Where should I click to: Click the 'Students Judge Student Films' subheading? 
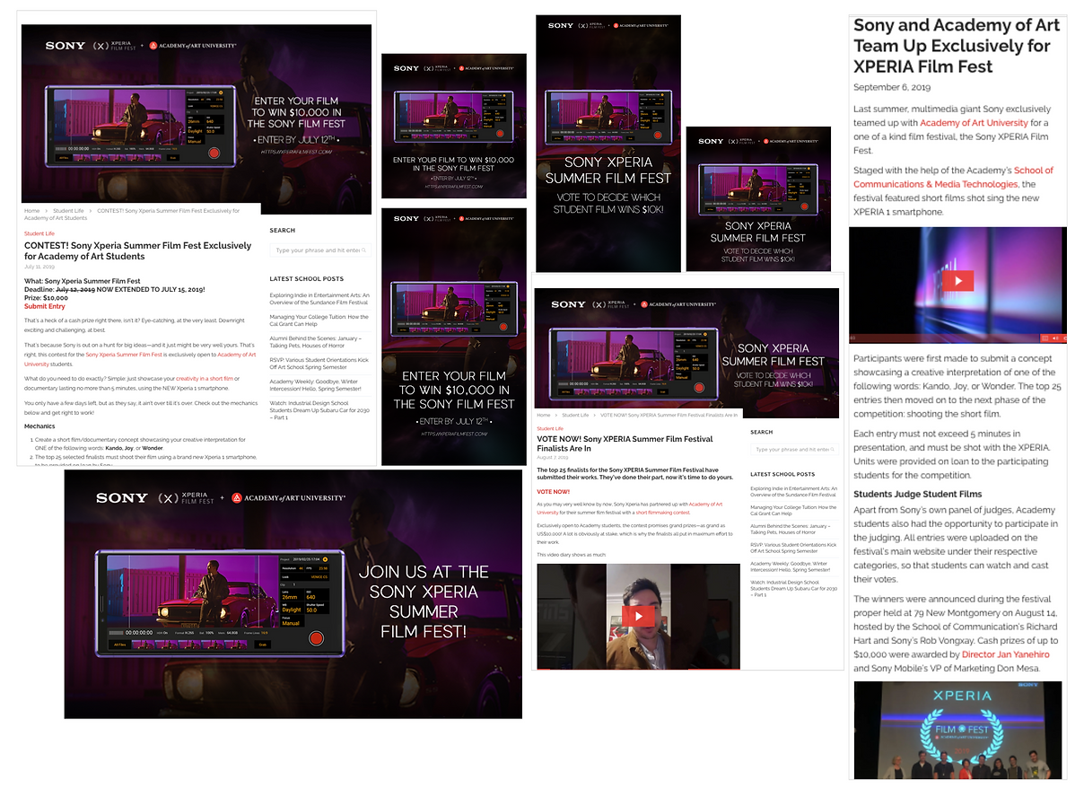point(917,494)
